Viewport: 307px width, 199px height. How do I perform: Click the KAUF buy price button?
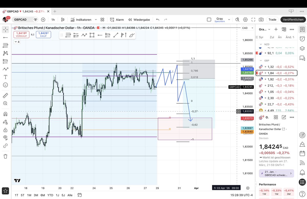click(44, 34)
